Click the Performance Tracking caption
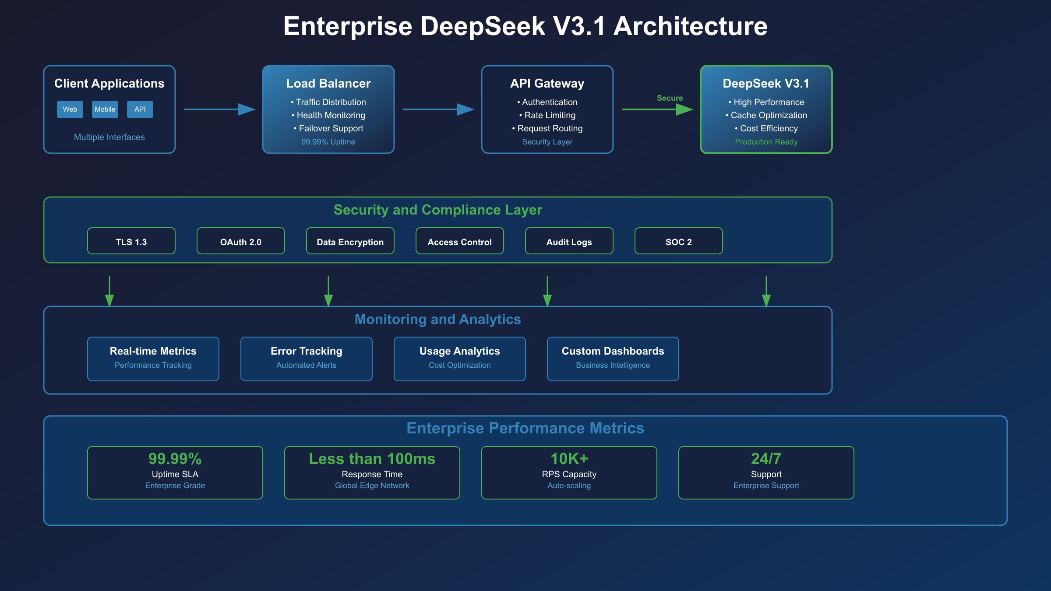 [153, 365]
